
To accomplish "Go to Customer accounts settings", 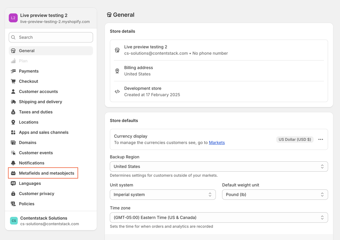I will tap(38, 92).
